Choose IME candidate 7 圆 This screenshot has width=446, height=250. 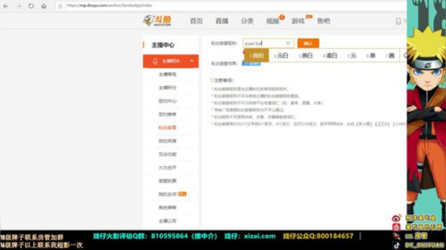(x=390, y=56)
